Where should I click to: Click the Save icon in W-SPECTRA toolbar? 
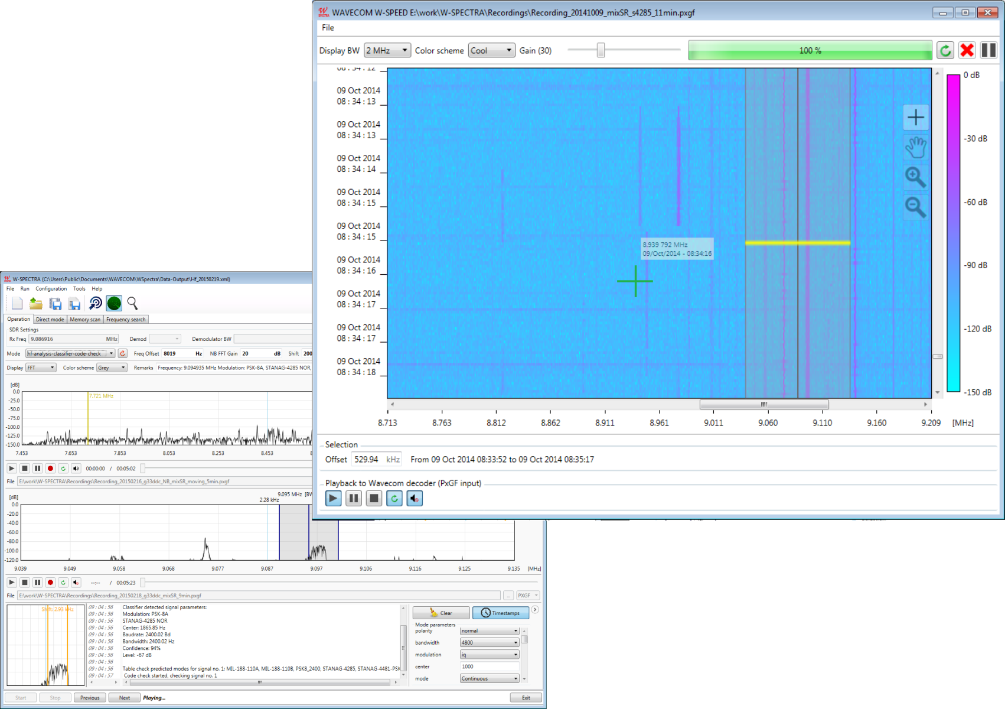pos(56,304)
